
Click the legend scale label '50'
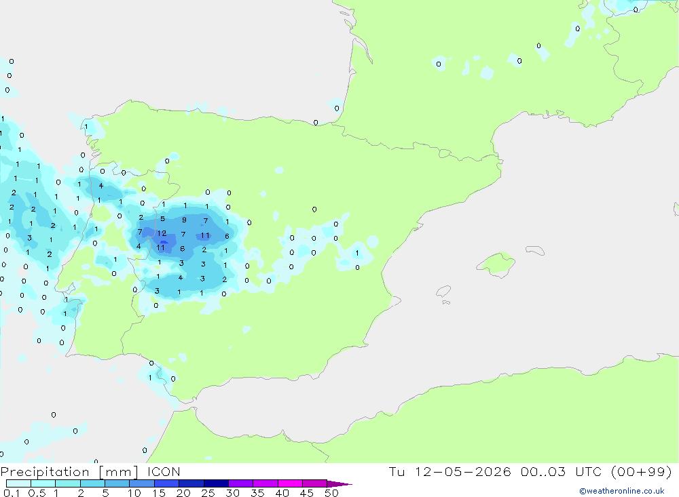pyautogui.click(x=331, y=493)
